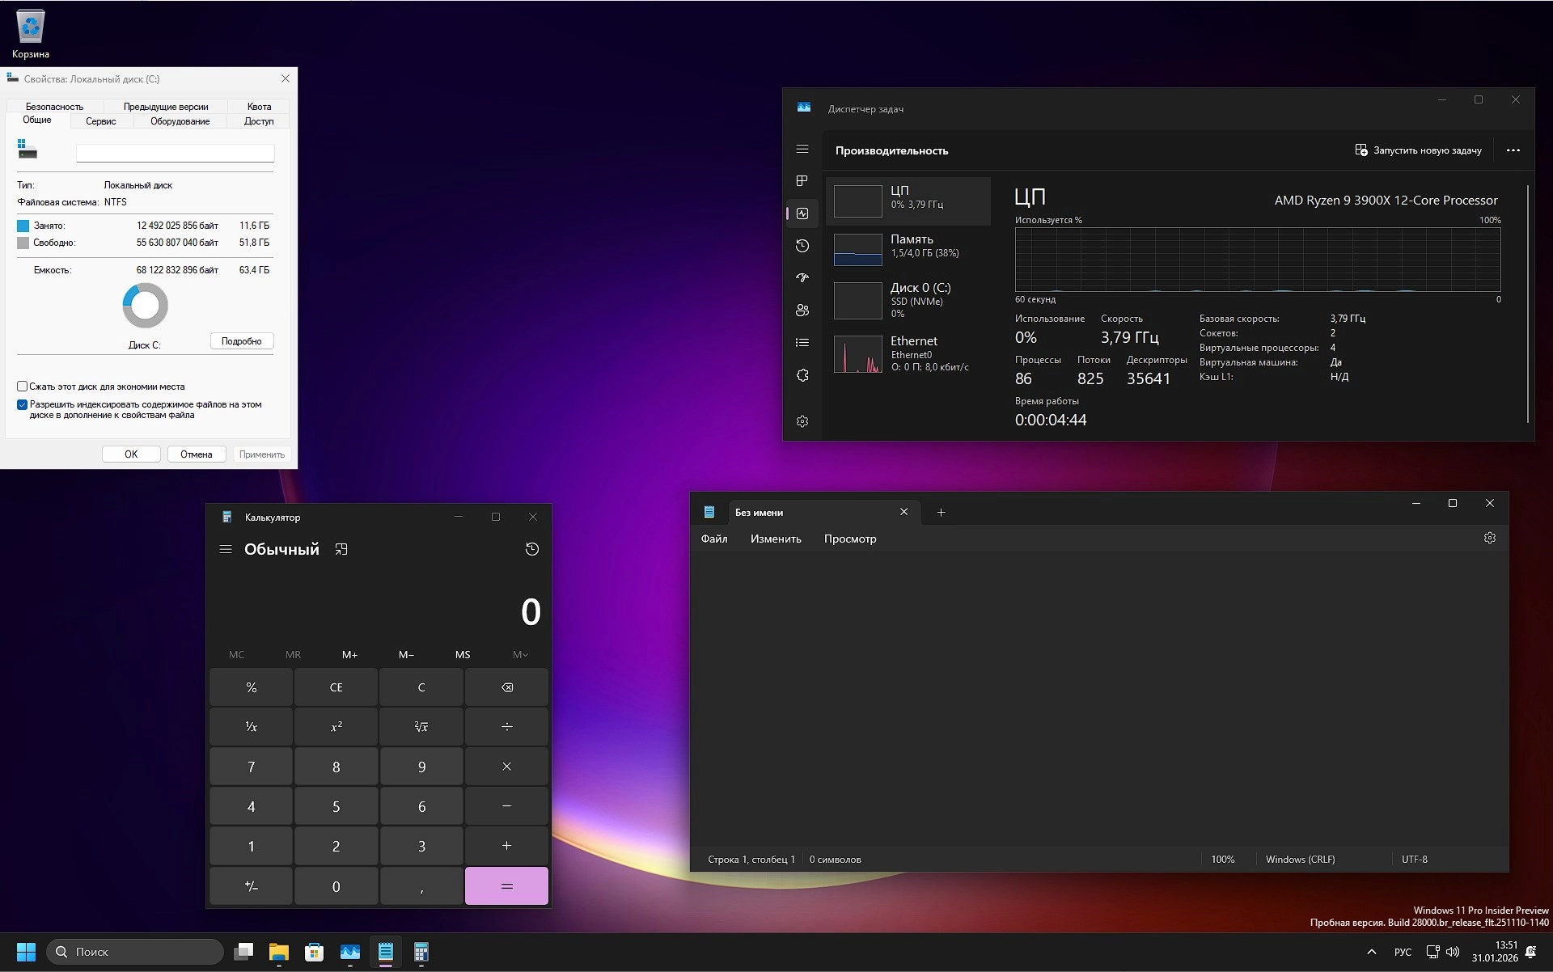The image size is (1553, 972).
Task: Open App history in Task Manager sidebar
Action: click(802, 246)
